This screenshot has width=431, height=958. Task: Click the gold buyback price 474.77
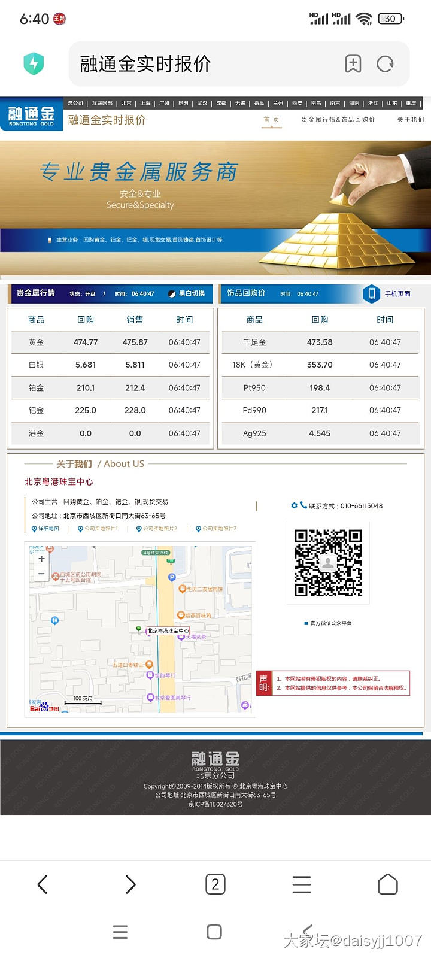[x=86, y=342]
